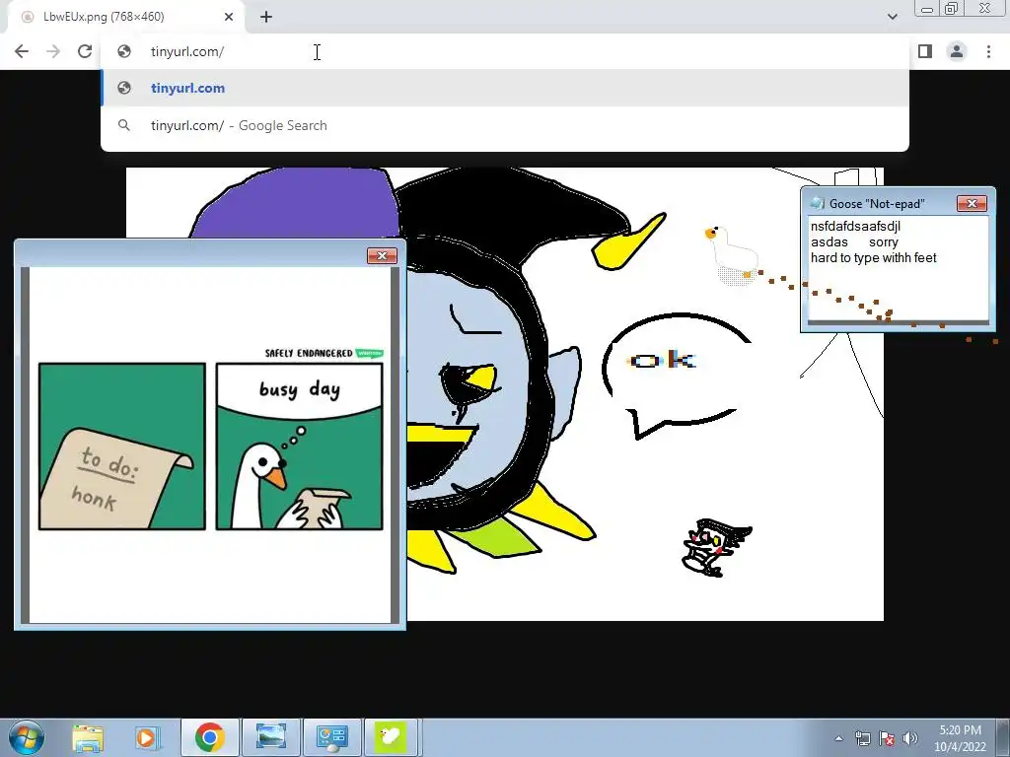
Task: Restore down the Chrome window
Action: pyautogui.click(x=952, y=8)
